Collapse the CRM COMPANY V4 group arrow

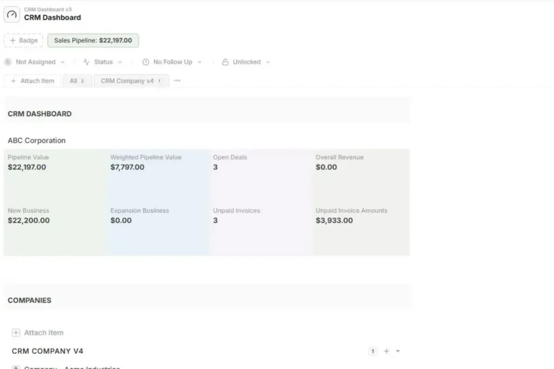[398, 351]
